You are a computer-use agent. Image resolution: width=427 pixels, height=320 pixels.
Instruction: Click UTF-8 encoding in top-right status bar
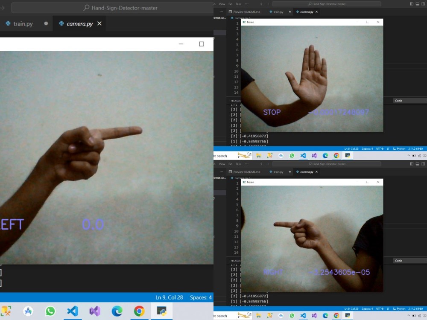(380, 149)
